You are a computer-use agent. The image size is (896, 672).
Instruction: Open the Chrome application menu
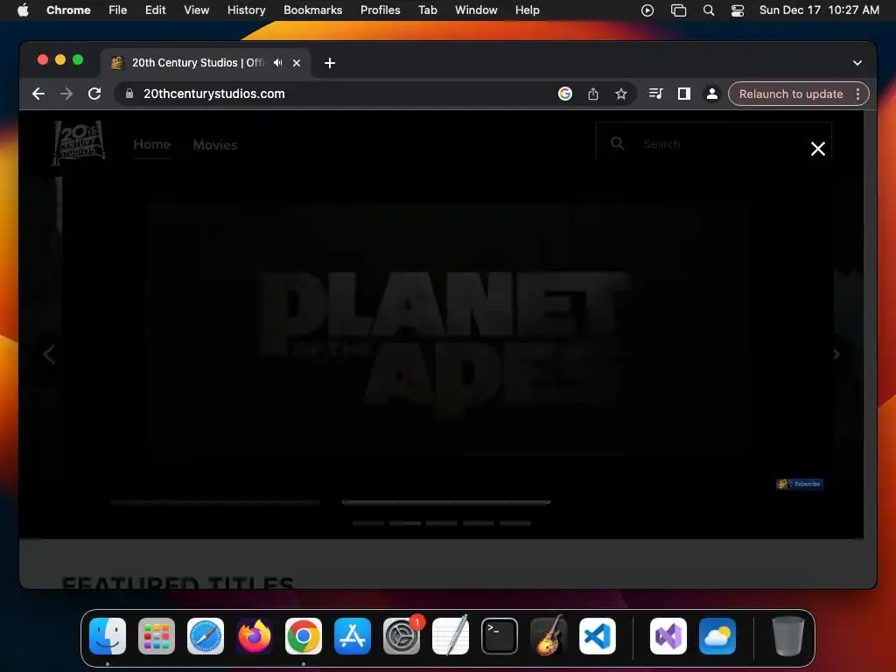(x=68, y=10)
